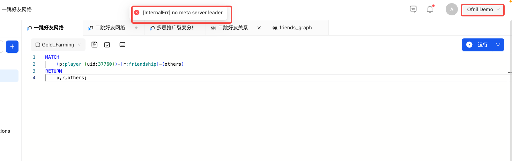Click the unsaved dot on 二跳好友网络 tab

(x=136, y=28)
